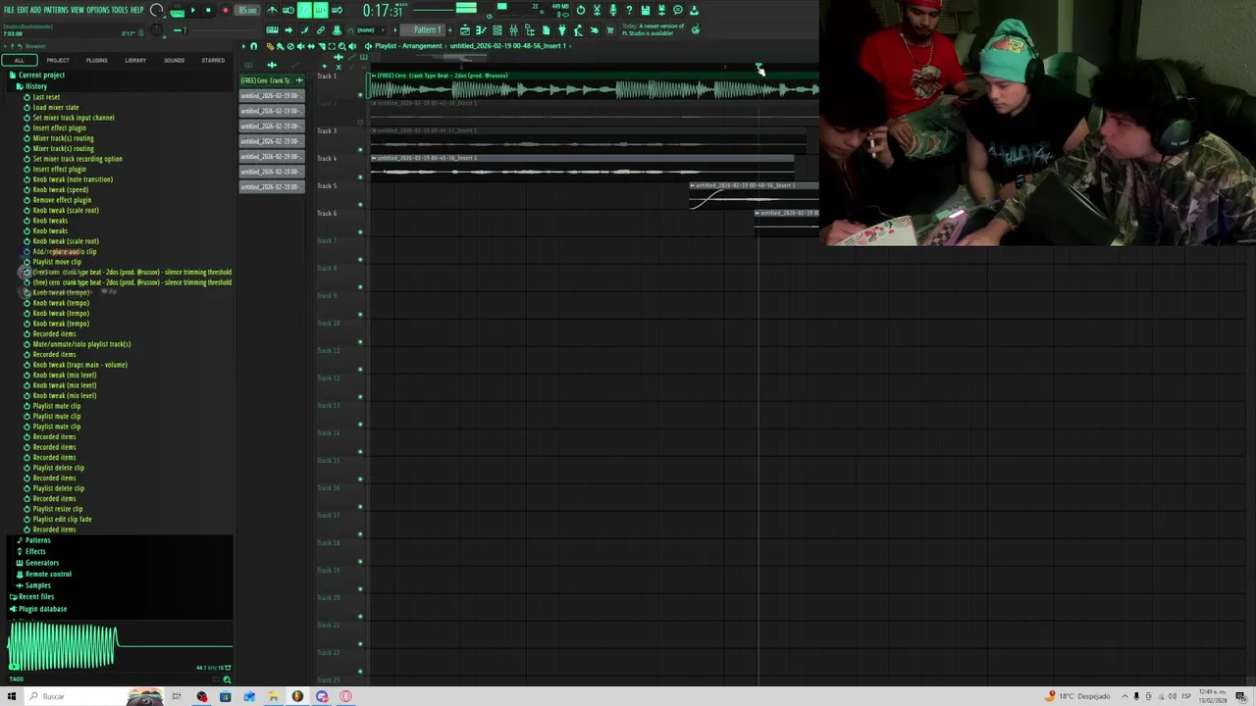Mute Track 9 with its green switch
The height and width of the screenshot is (706, 1256).
pyautogui.click(x=360, y=315)
